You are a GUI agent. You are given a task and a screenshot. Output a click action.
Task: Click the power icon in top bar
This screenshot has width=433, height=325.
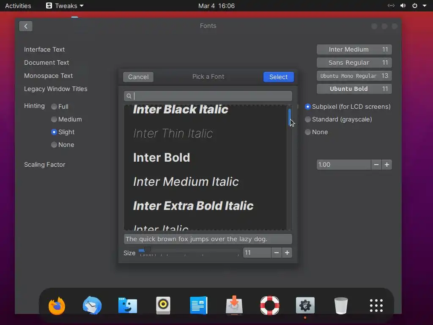tap(415, 6)
